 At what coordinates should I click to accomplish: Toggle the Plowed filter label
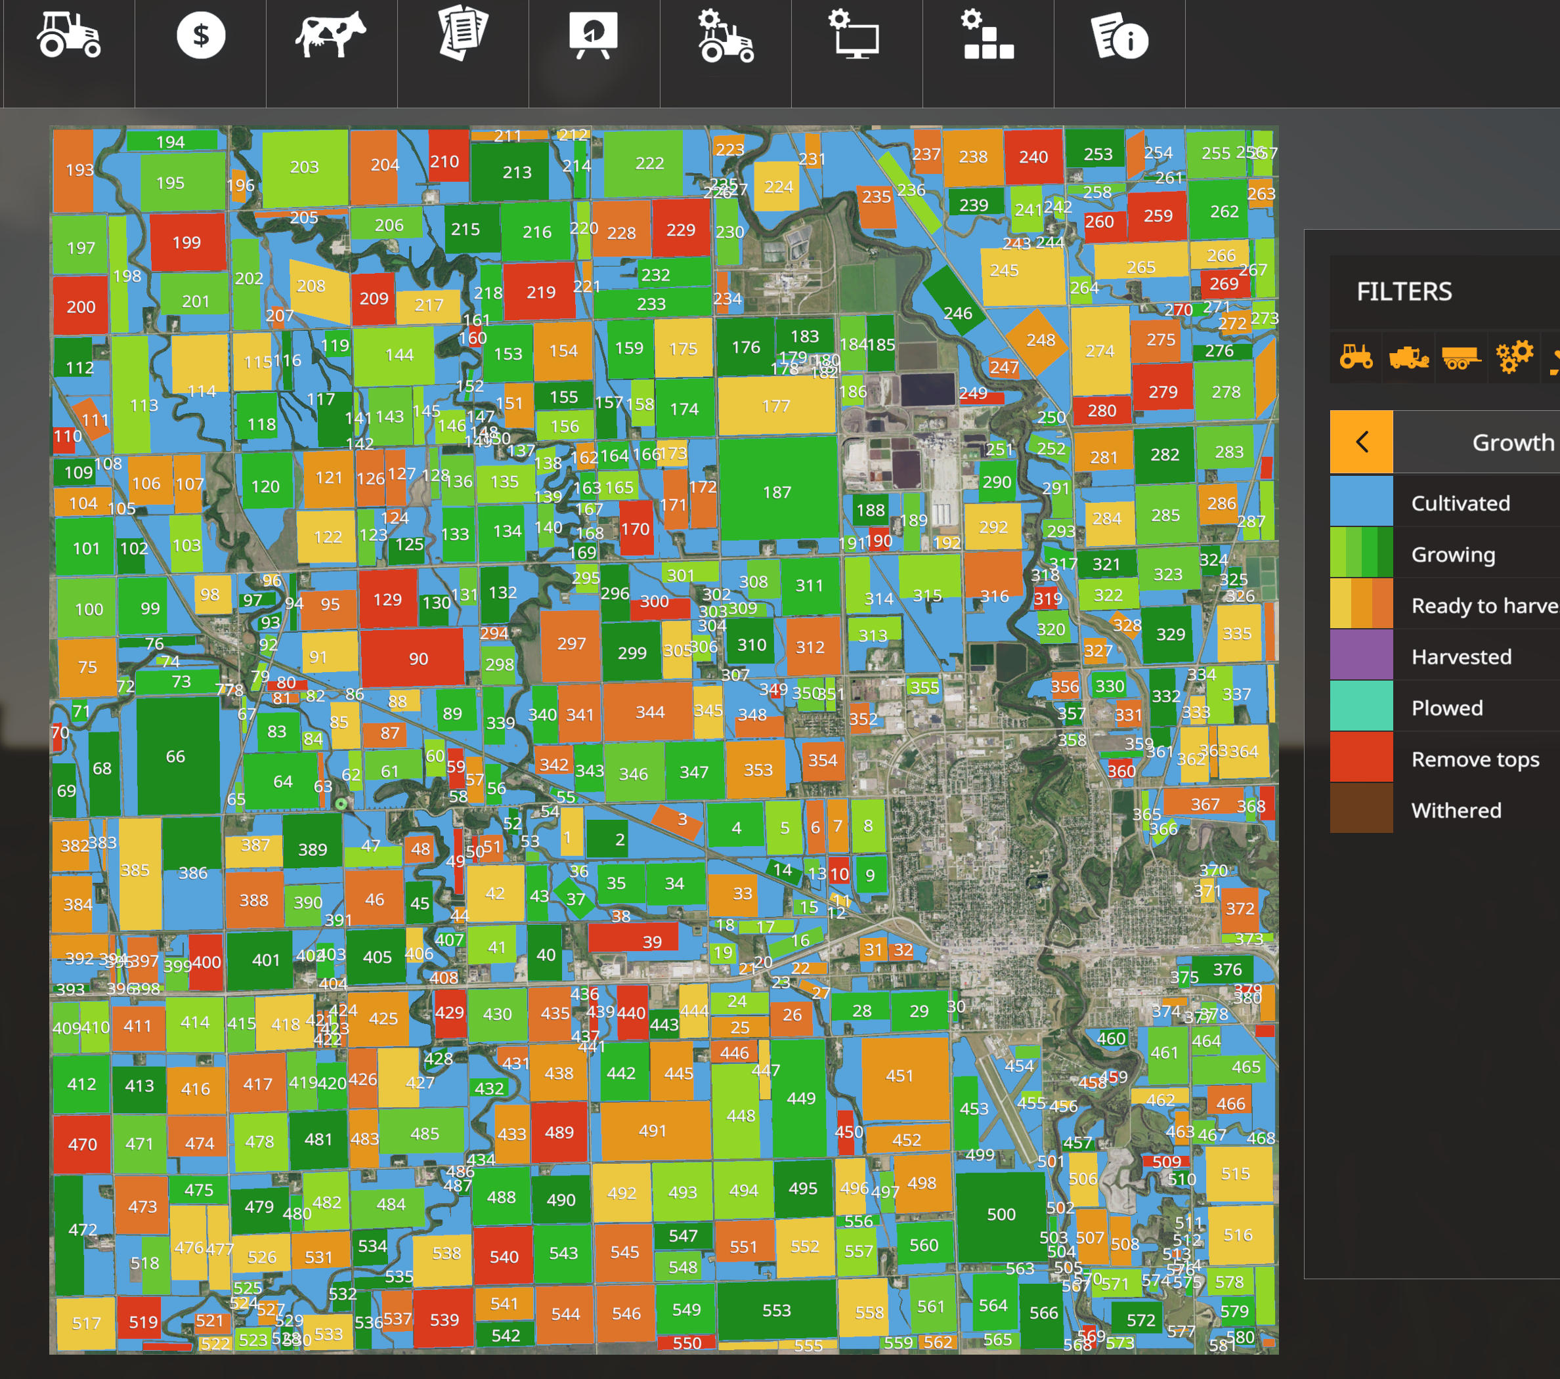(x=1447, y=708)
